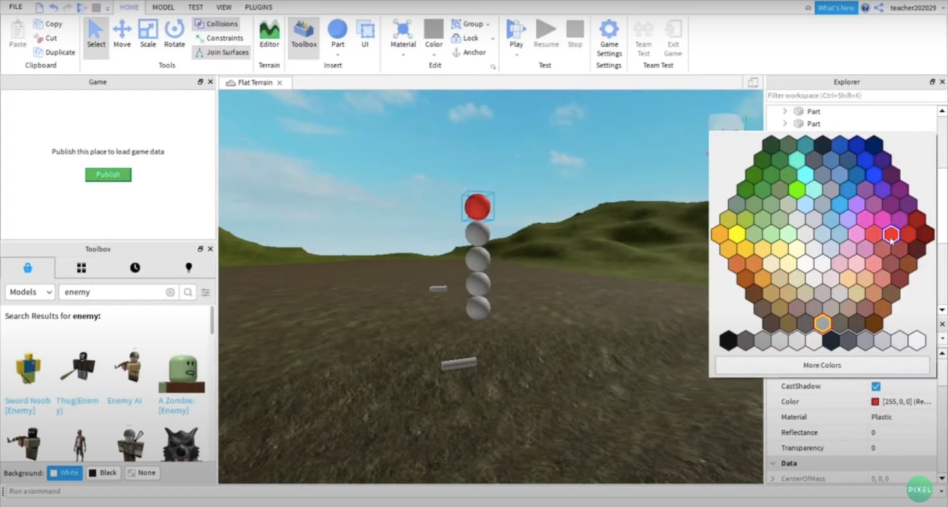948x507 pixels.
Task: Click the Toolbox search magnifier icon
Action: pyautogui.click(x=188, y=292)
